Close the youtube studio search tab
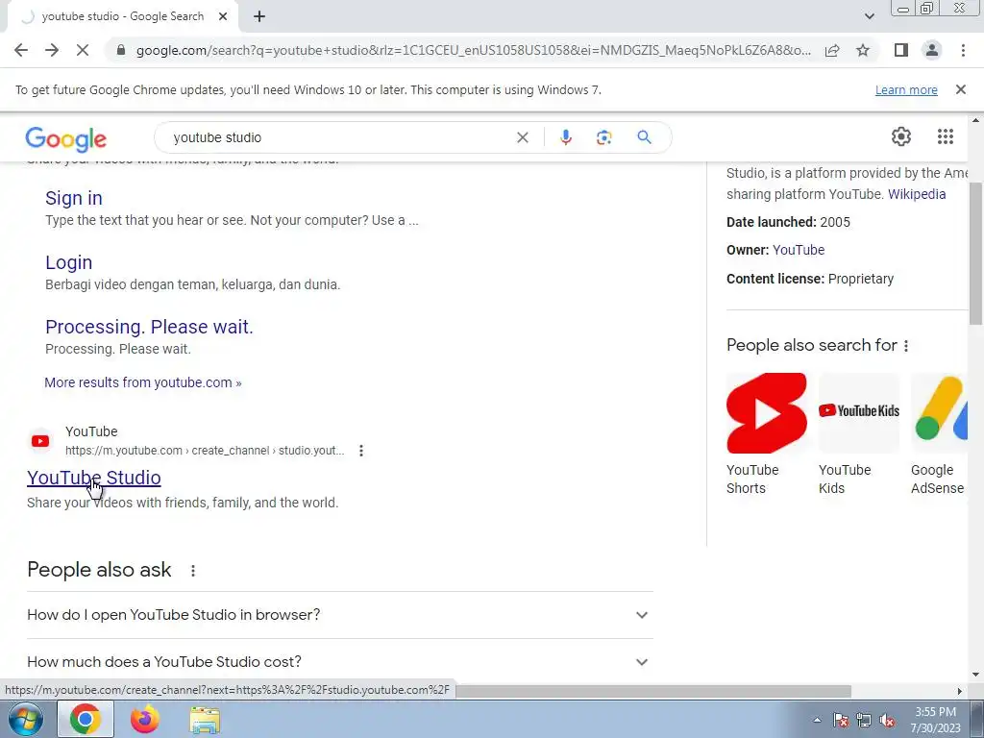The image size is (984, 738). (x=223, y=16)
